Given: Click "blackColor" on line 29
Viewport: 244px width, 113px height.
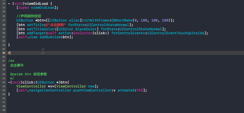Looking at the screenshot, I should pos(86,29).
